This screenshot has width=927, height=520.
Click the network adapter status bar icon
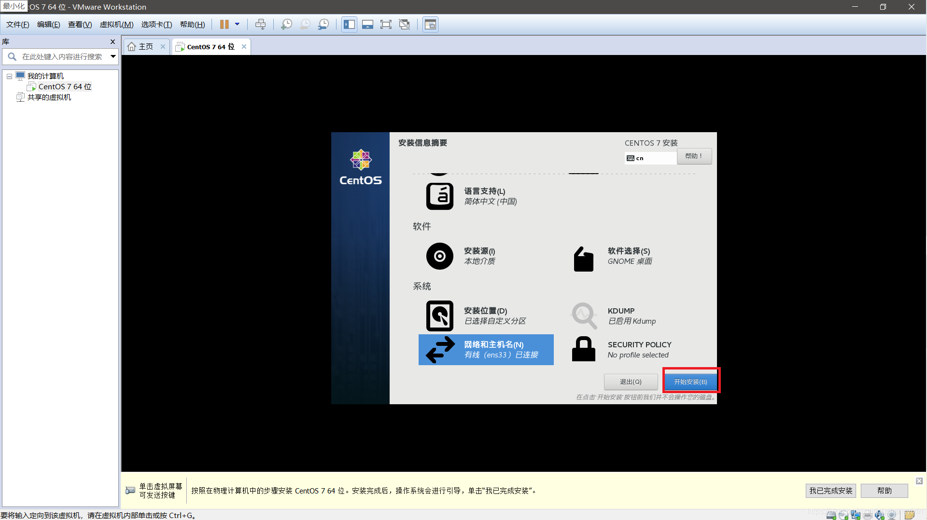pyautogui.click(x=856, y=515)
